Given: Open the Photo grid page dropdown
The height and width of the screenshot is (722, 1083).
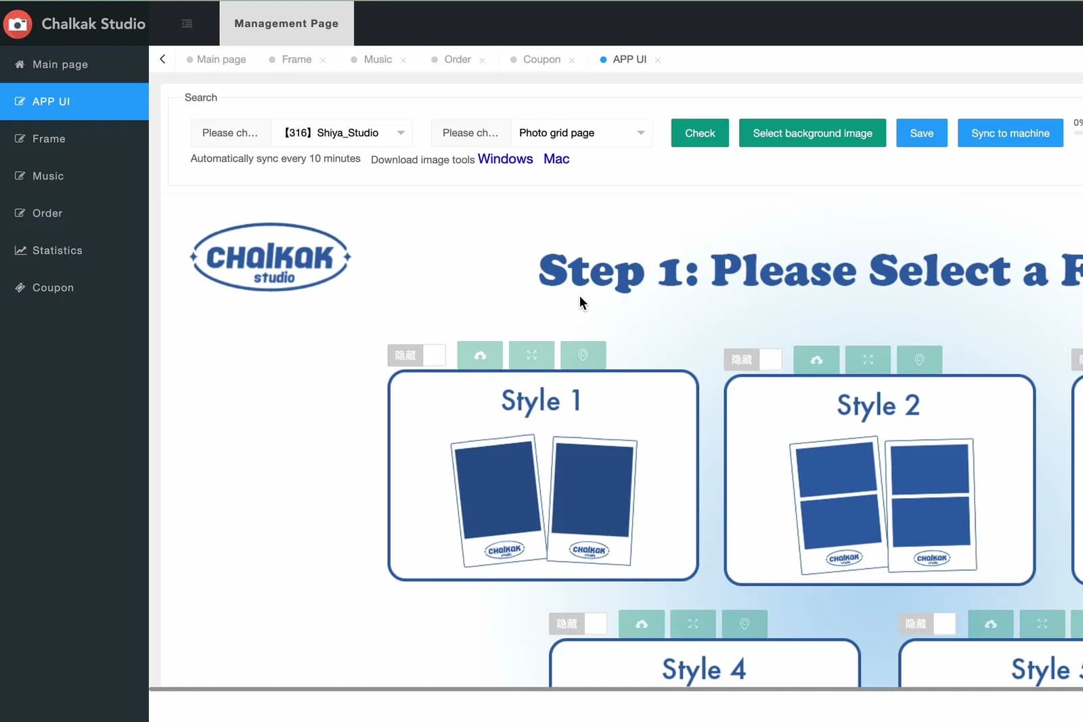Looking at the screenshot, I should click(582, 133).
